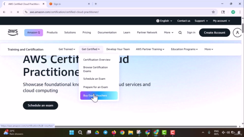Open the Windows Start menu

[x=72, y=132]
